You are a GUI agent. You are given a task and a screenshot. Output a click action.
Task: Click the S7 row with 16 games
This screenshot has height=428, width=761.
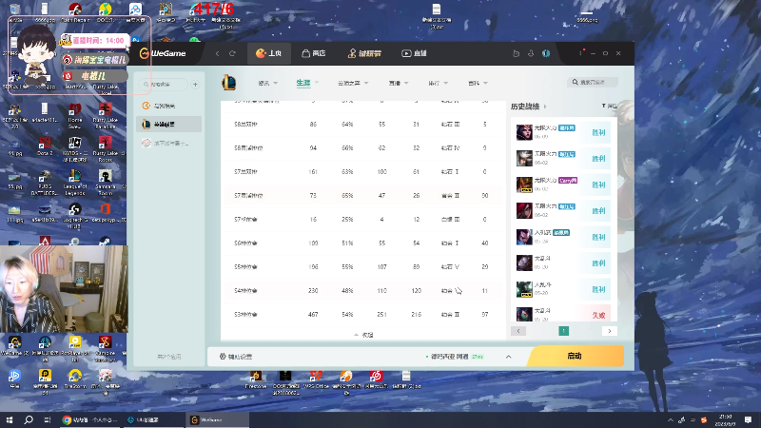click(x=362, y=220)
